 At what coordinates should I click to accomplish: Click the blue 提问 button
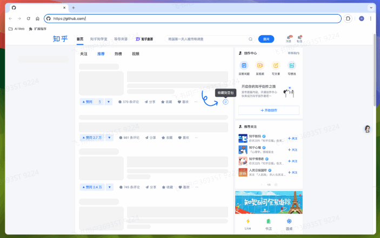[x=266, y=39]
